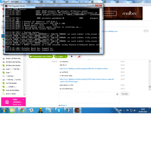The image size is (151, 151).
Task: Open the notepad-style app on the taskbar
Action: (49, 110)
